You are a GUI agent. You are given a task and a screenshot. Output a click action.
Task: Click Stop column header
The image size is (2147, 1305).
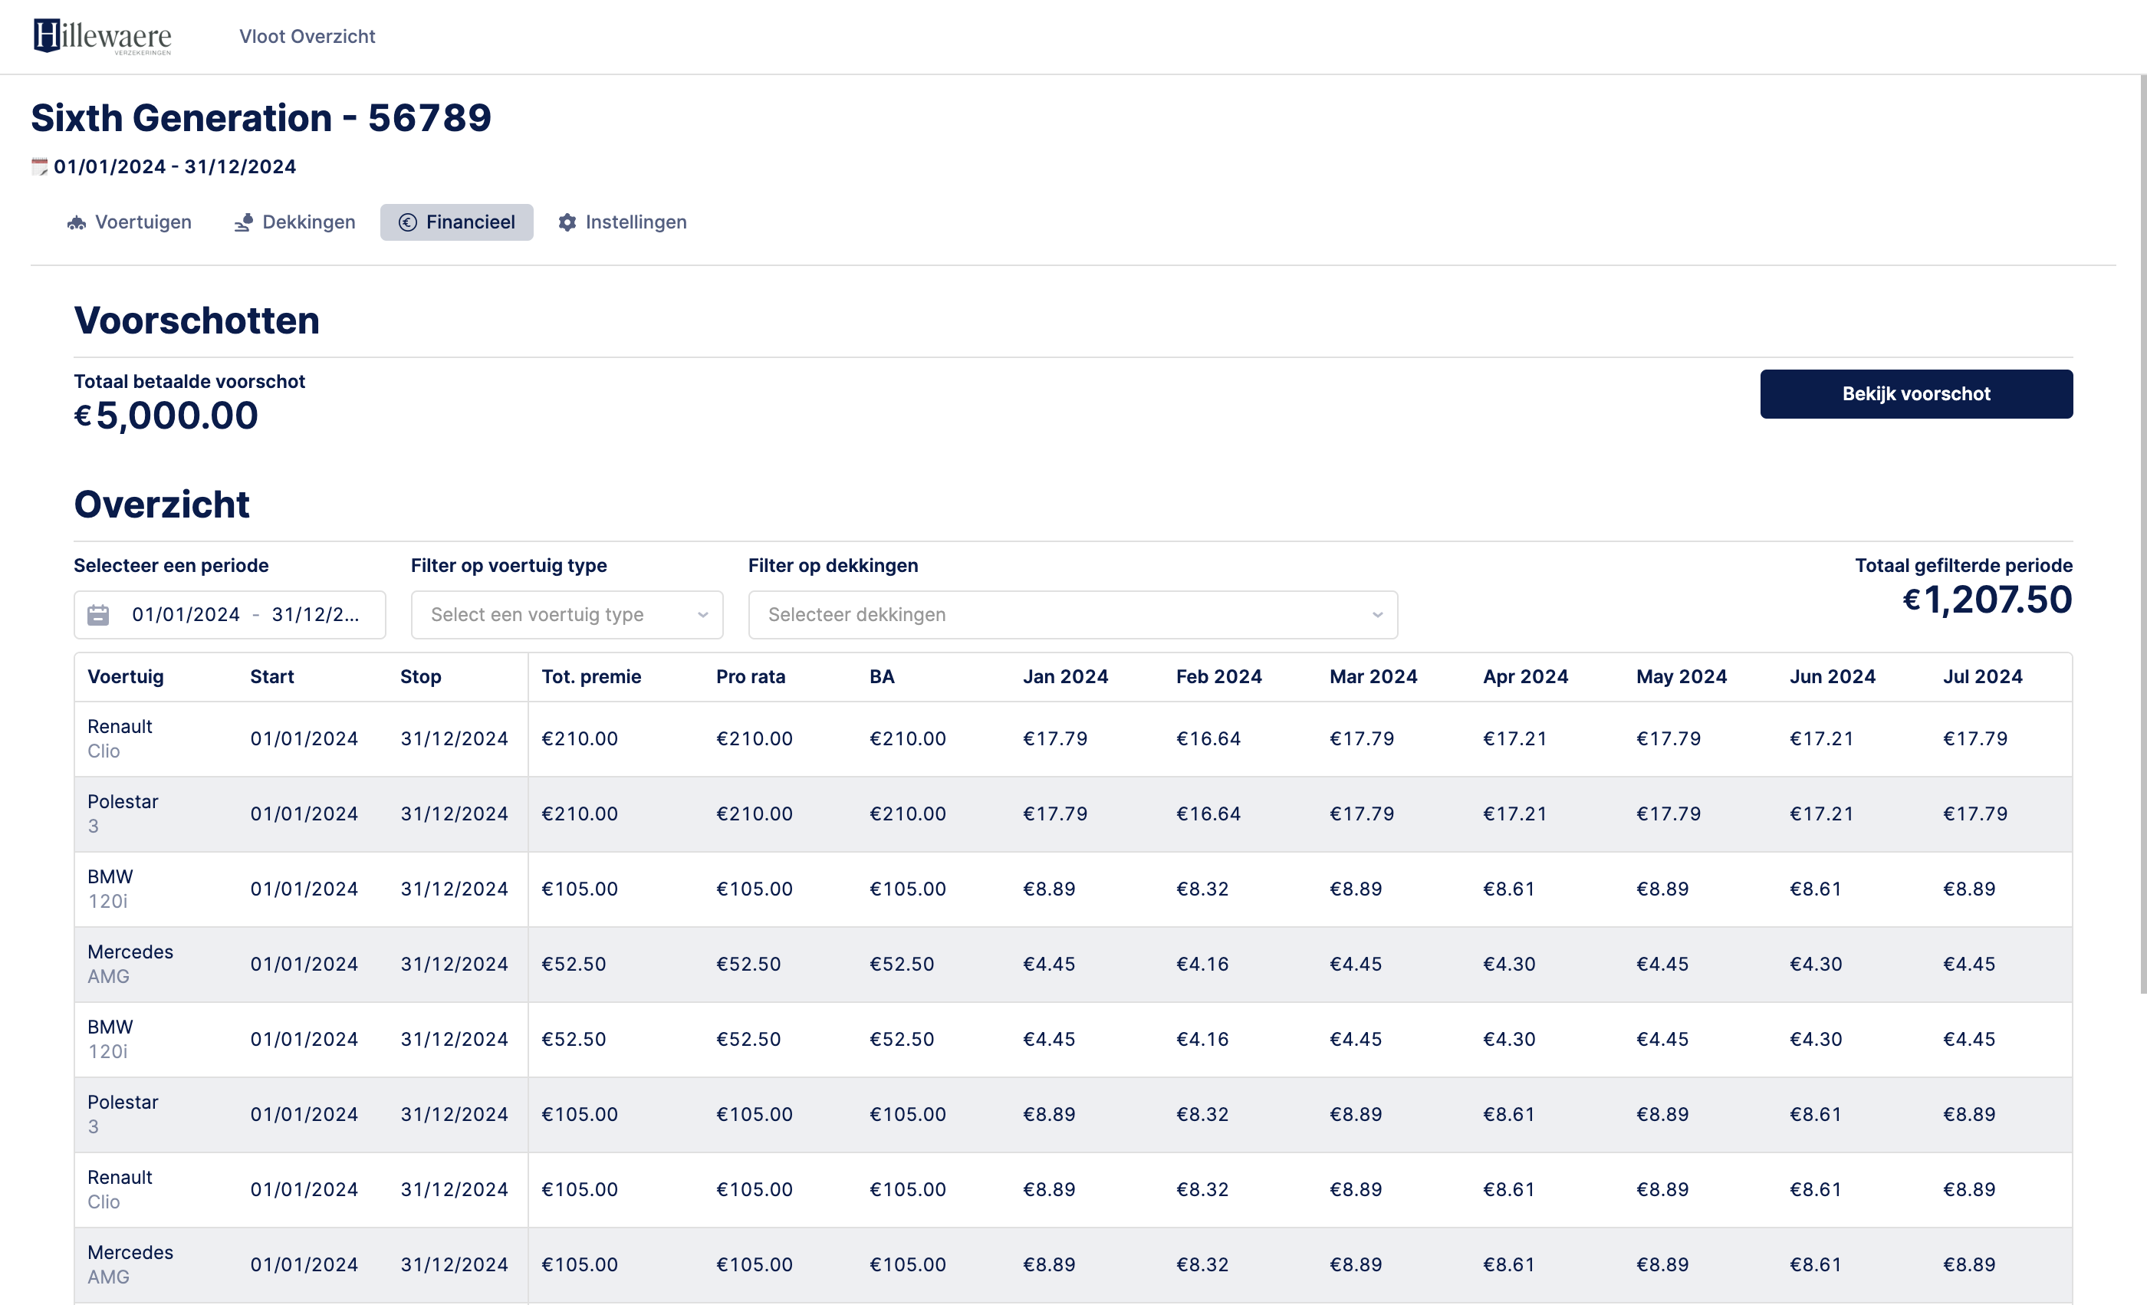pos(420,677)
